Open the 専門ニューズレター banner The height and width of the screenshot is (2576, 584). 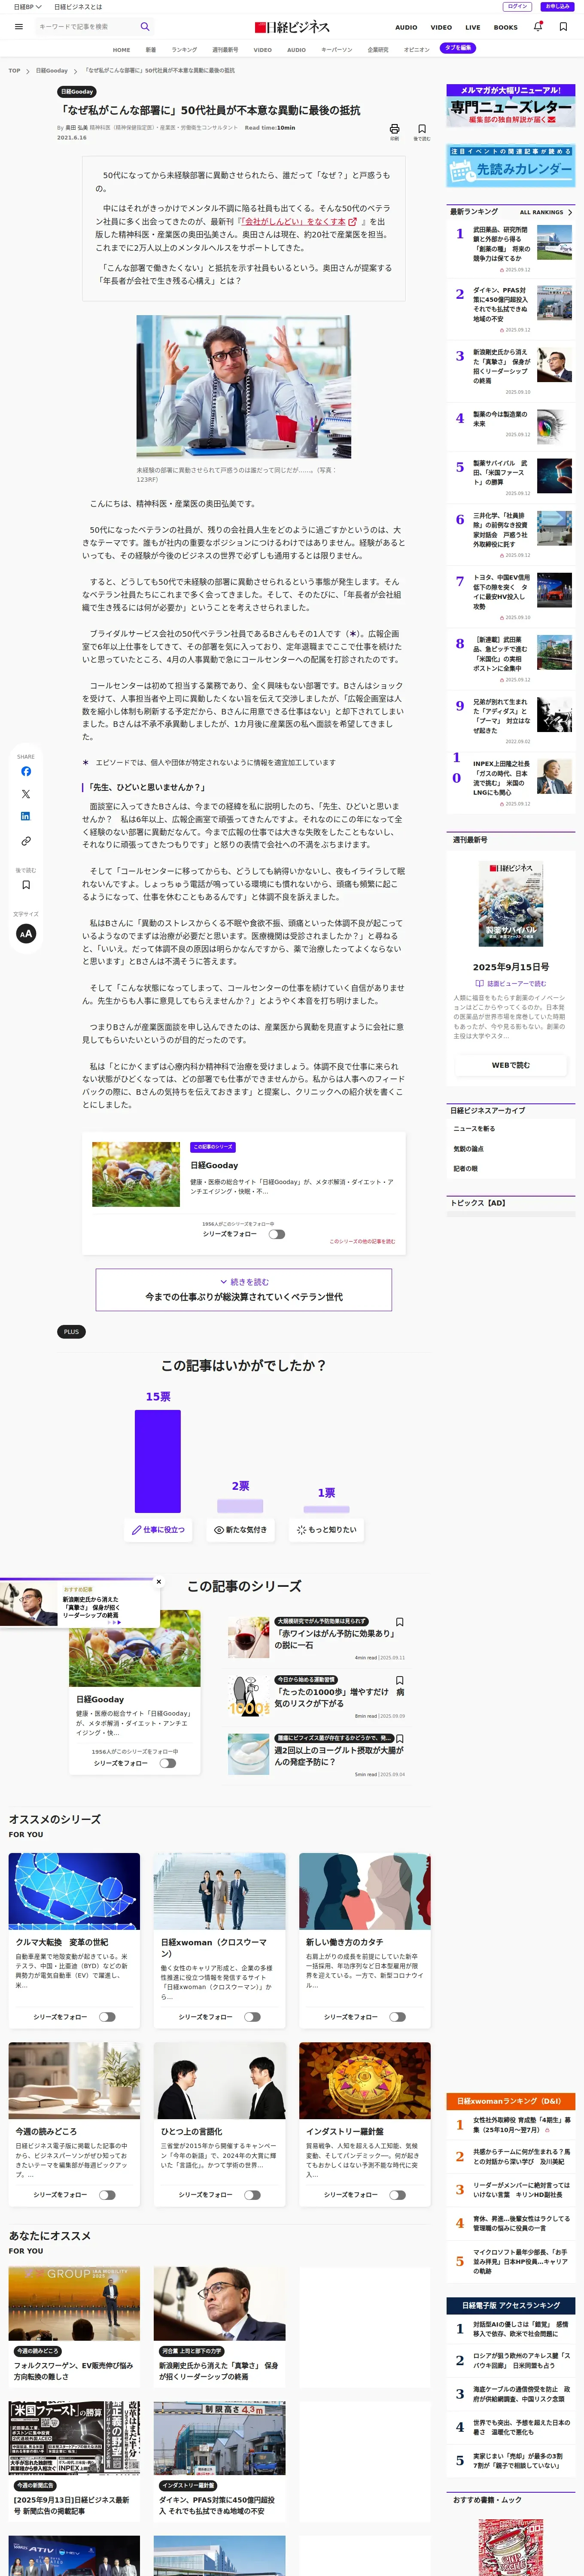click(x=510, y=105)
